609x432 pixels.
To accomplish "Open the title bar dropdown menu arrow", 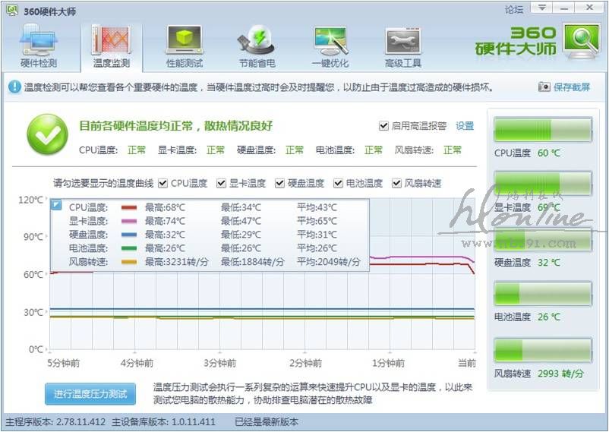I will (x=540, y=8).
